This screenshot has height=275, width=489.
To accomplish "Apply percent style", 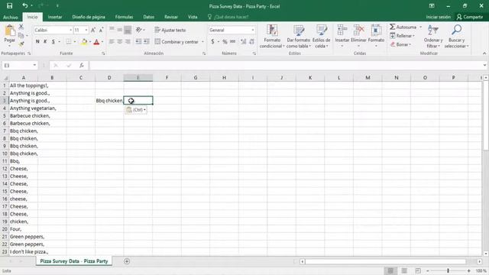I will coord(225,41).
